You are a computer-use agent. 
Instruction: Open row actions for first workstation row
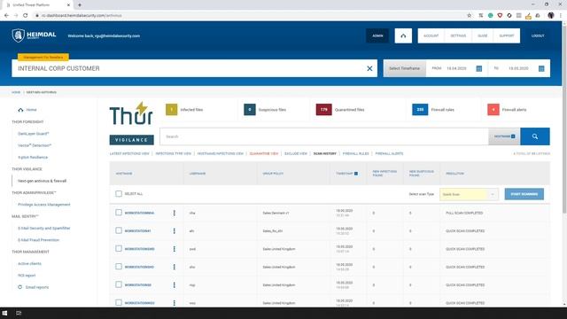175,213
